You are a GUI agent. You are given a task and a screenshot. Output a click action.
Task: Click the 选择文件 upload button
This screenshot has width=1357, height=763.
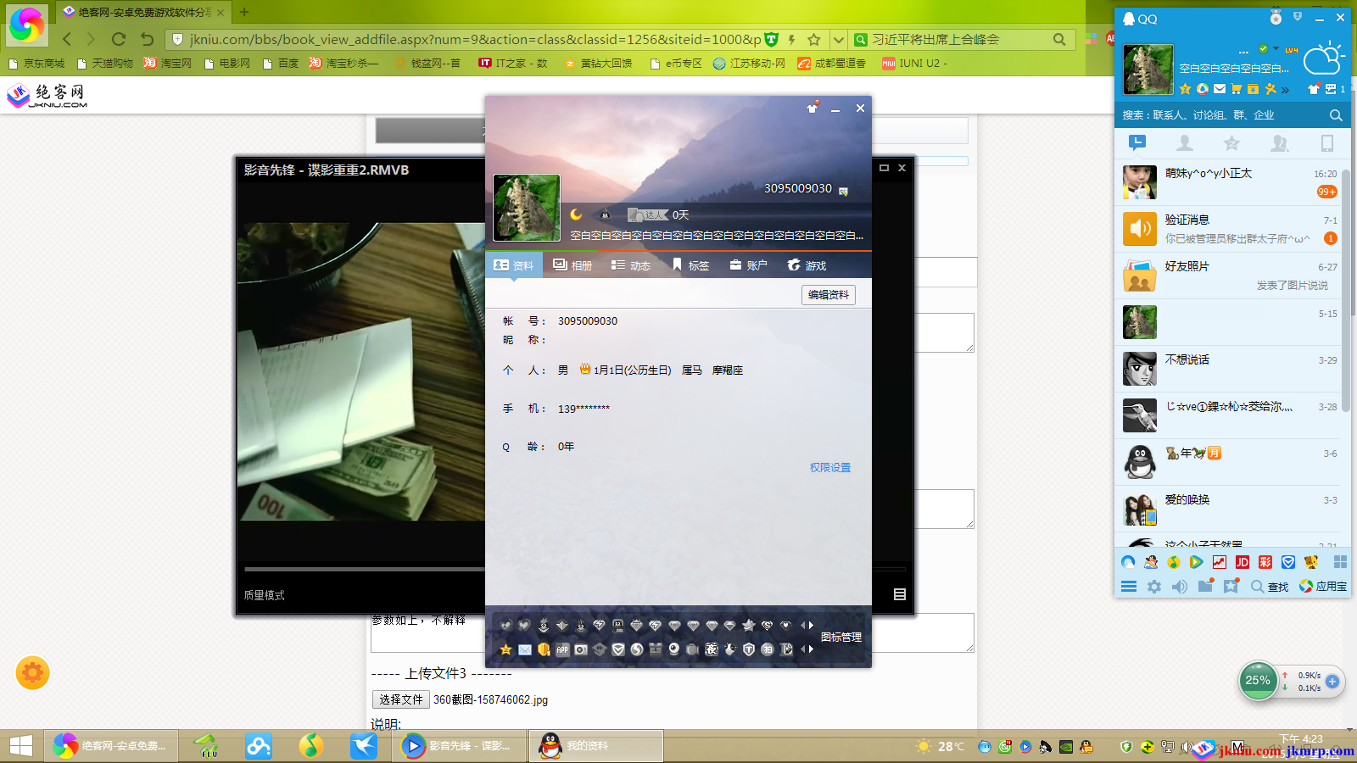[400, 699]
